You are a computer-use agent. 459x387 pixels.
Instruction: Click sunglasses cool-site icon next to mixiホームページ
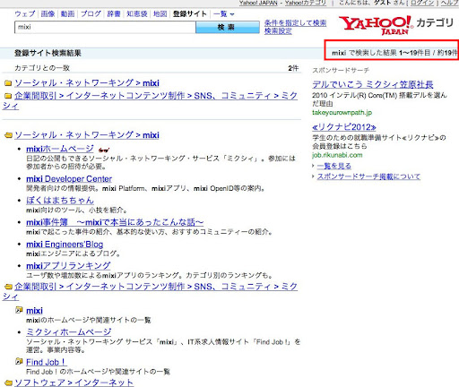(104, 150)
